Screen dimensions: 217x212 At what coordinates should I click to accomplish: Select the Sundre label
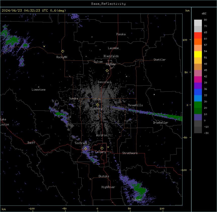click(74, 98)
